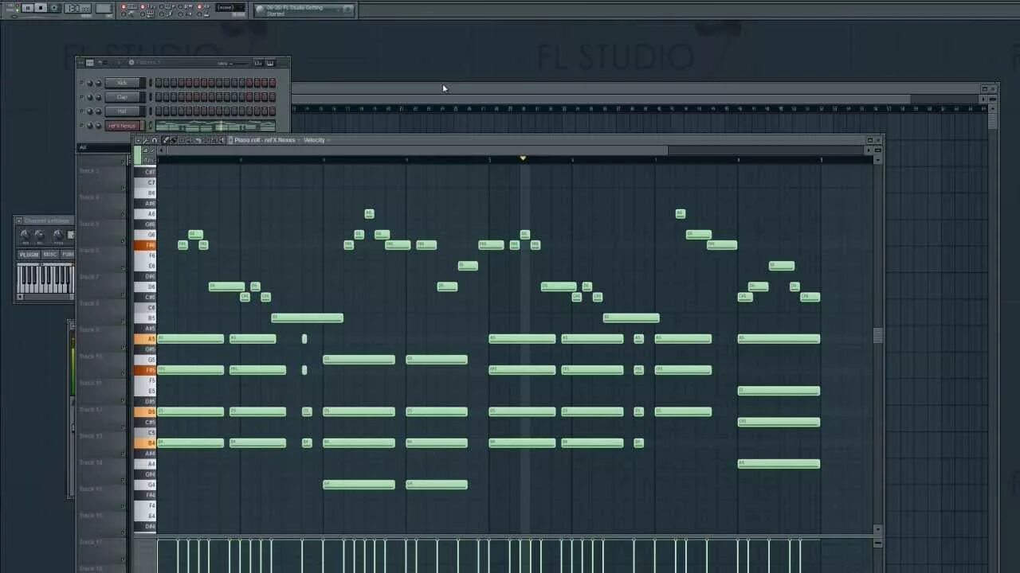Open the FUNC tab in Channel settings
This screenshot has width=1020, height=573.
click(x=68, y=255)
